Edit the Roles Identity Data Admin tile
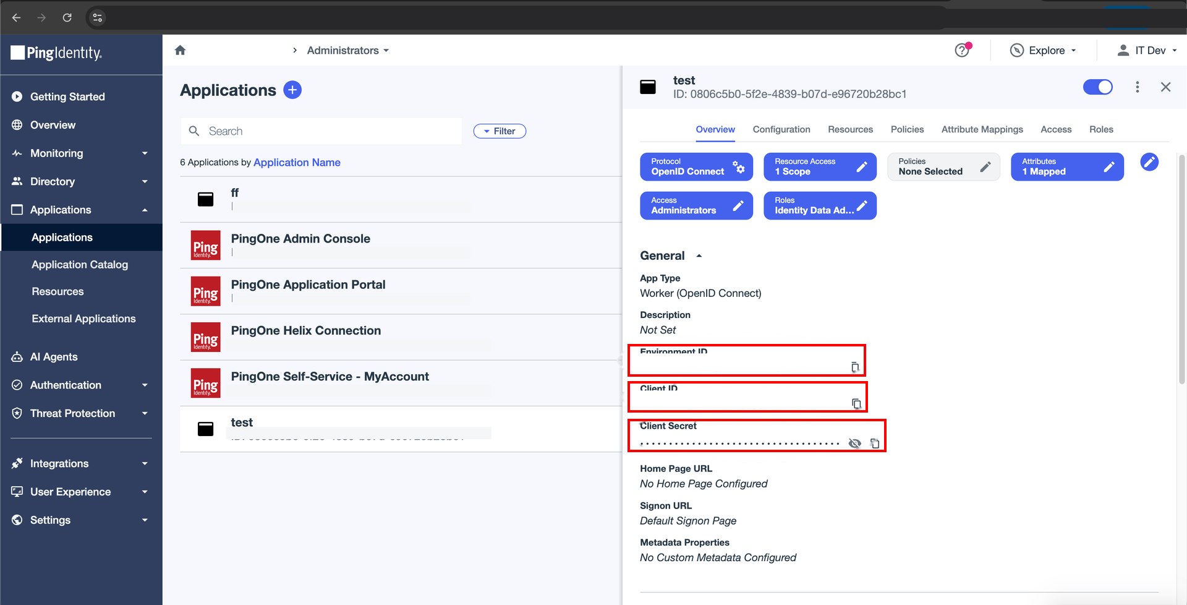1187x605 pixels. (x=820, y=206)
